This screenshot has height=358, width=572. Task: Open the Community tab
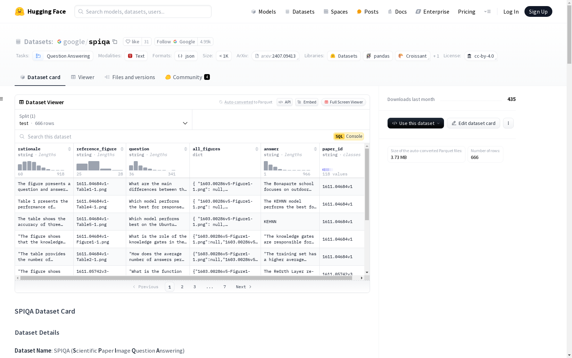click(x=187, y=77)
